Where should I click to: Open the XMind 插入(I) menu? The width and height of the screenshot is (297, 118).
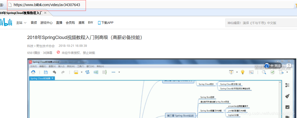pos(61,67)
